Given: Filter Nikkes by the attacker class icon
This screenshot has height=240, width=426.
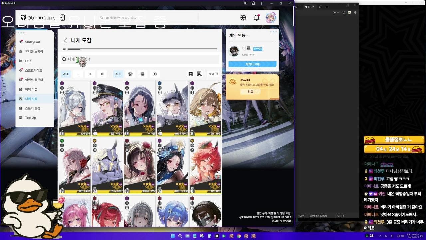Looking at the screenshot, I should (x=130, y=74).
